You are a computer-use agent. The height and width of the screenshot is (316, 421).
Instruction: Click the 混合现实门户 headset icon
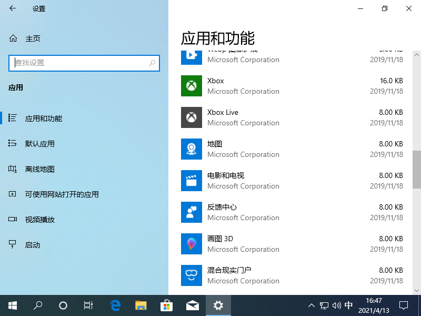[192, 275]
